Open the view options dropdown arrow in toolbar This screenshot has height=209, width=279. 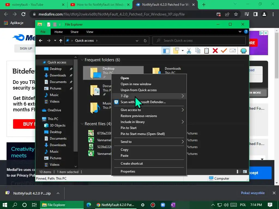pos(183,51)
